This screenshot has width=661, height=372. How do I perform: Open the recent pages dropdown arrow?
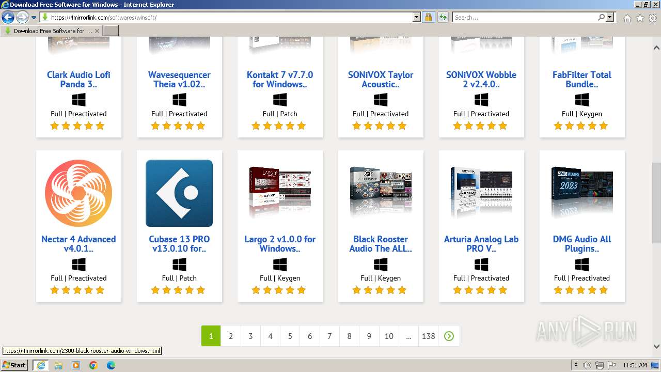(34, 18)
